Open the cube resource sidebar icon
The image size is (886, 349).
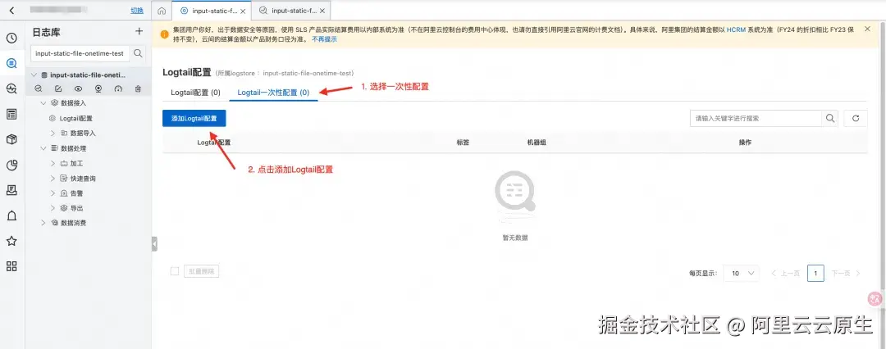[11, 139]
